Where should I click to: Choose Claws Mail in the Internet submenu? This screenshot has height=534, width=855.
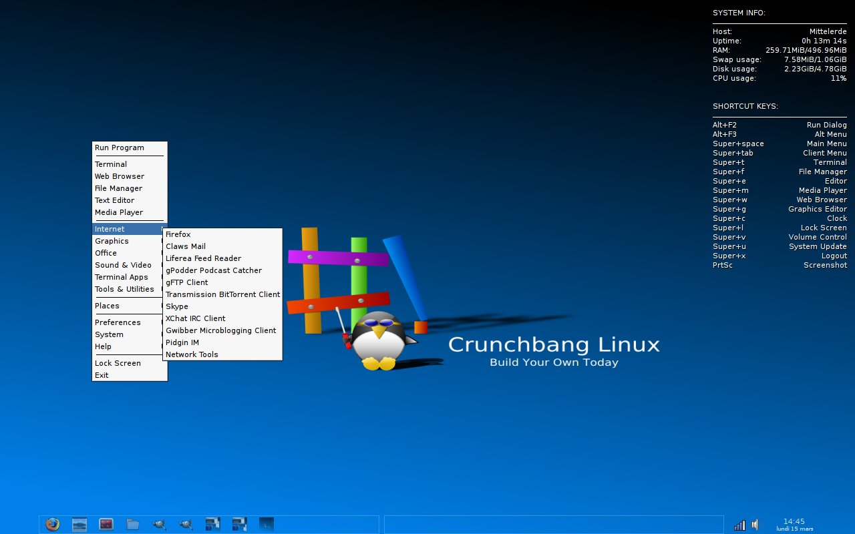point(185,246)
